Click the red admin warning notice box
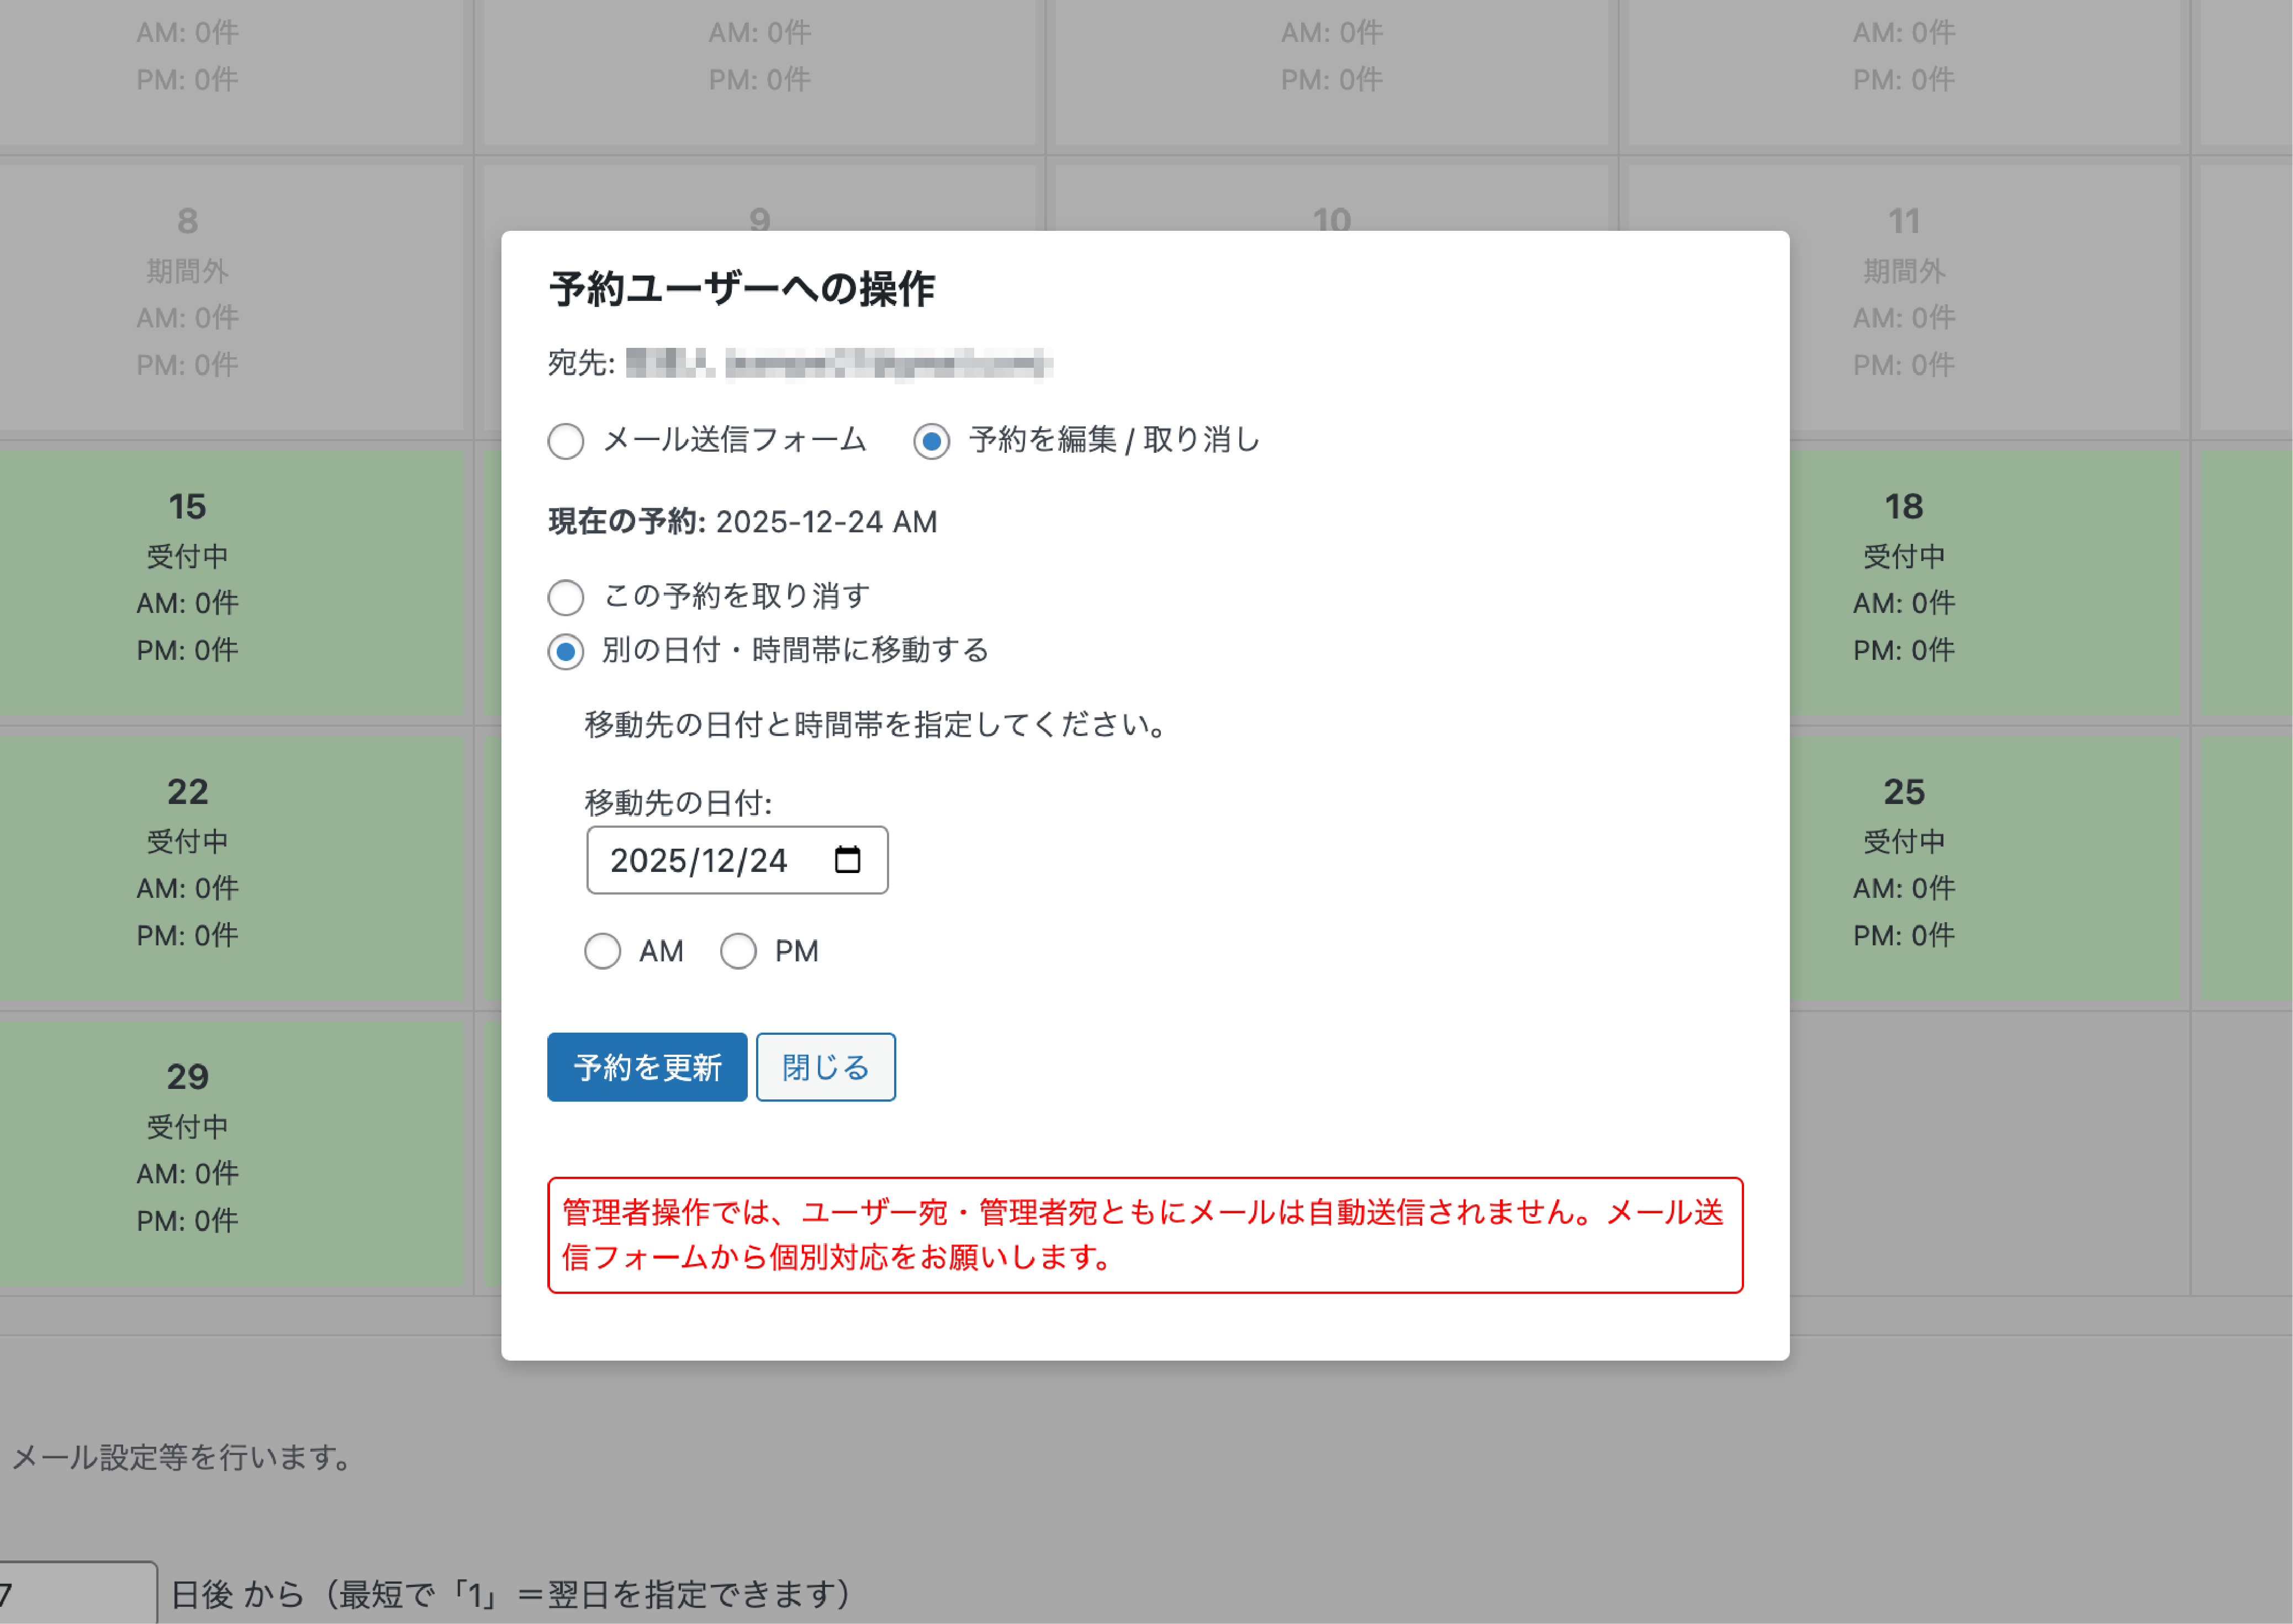Screen dimensions: 2293x1624 pyautogui.click(x=1145, y=1235)
